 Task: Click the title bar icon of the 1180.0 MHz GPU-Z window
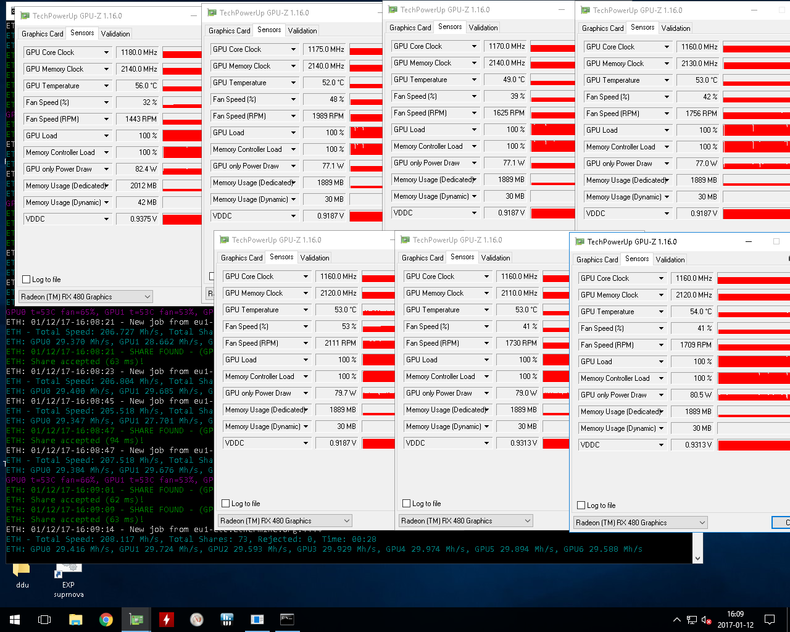25,16
